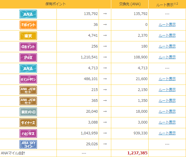Click the ANA SKY コイン badge
Viewport: 186px width, 157px height.
(x=28, y=144)
